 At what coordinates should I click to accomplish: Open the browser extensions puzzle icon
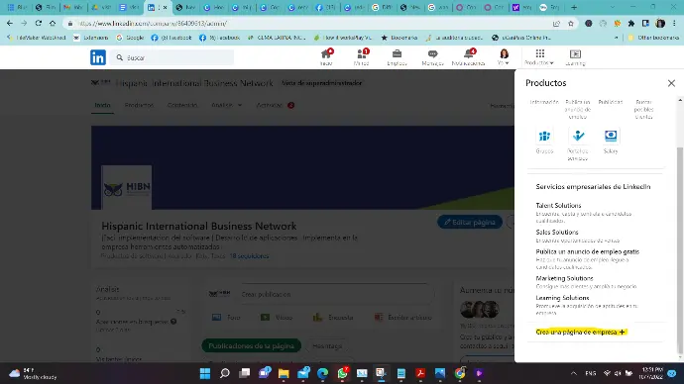click(x=631, y=24)
